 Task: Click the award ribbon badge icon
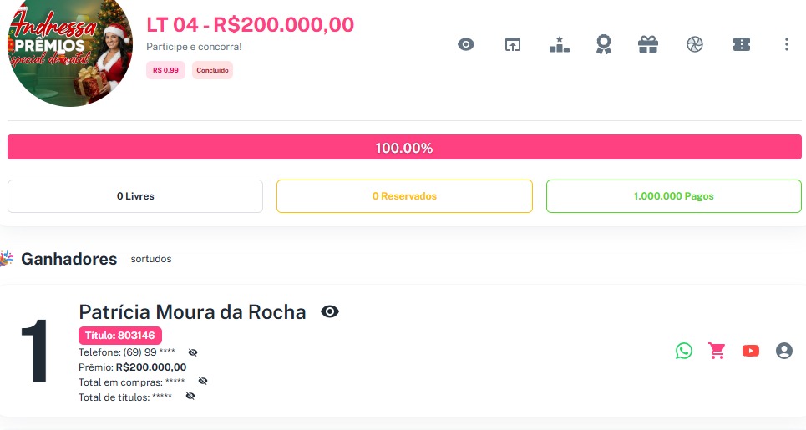tap(603, 44)
